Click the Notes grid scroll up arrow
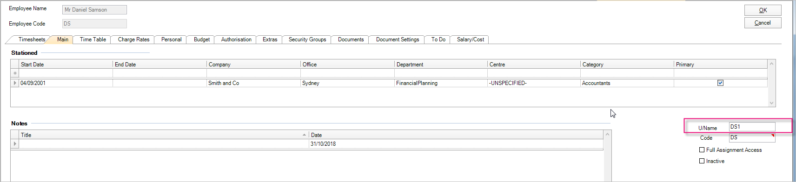Viewport: 796px width, 182px height. (607, 135)
